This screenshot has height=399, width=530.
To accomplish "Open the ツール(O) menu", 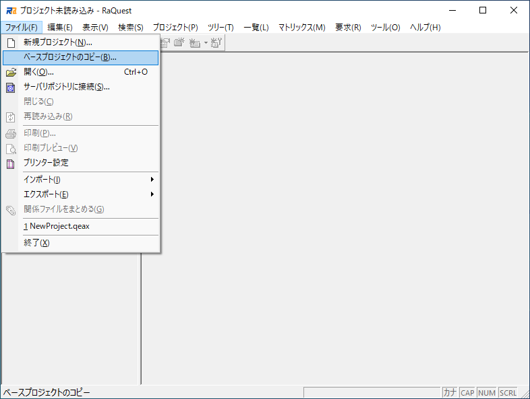I will coord(385,28).
